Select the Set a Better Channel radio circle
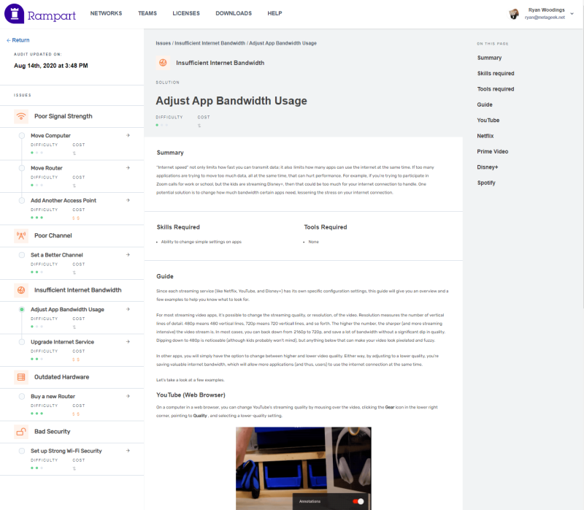584x510 pixels. click(22, 254)
